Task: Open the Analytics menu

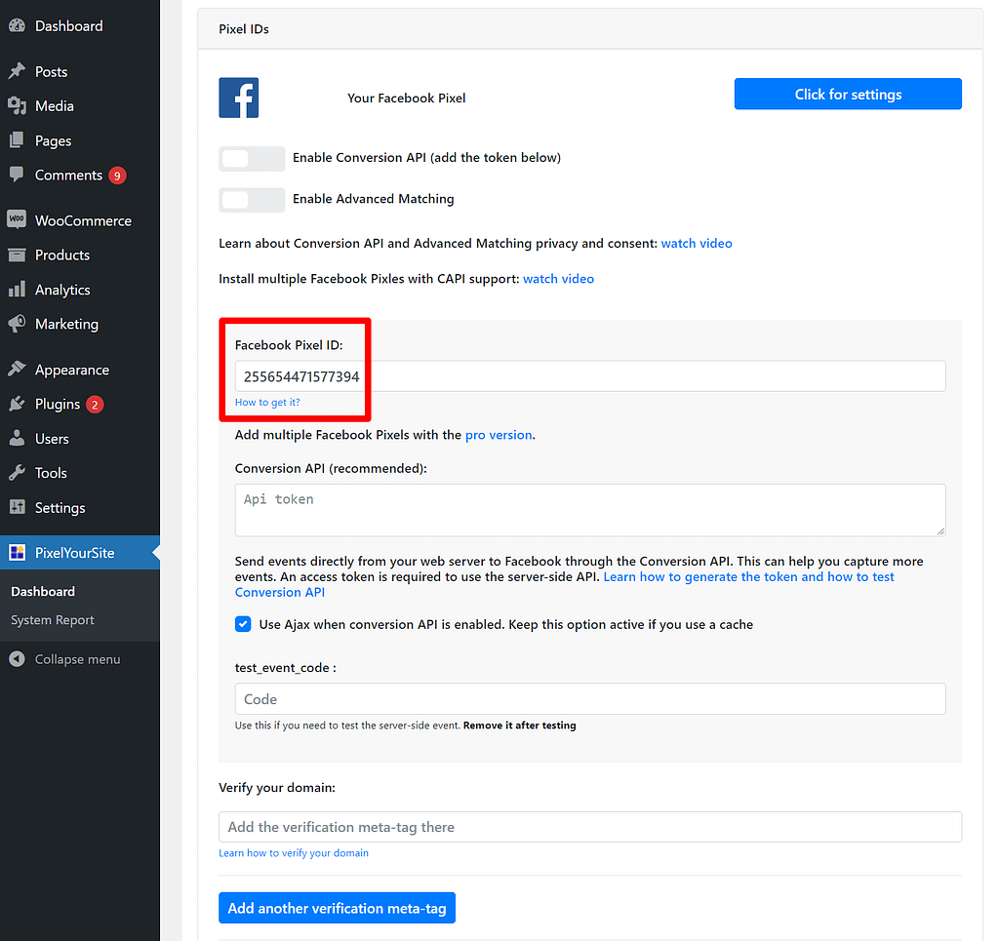Action: 80,290
